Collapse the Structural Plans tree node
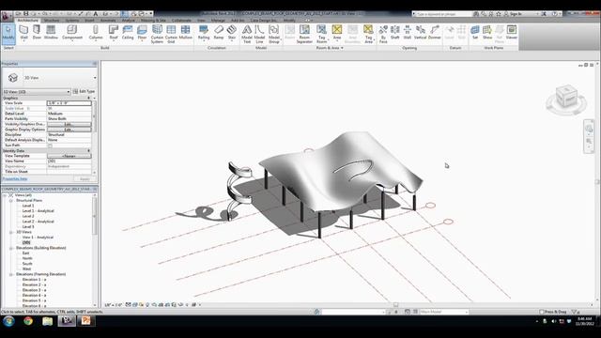 (x=11, y=200)
